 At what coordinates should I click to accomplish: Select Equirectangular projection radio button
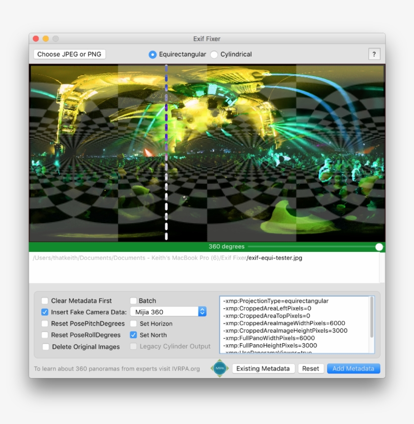[152, 55]
